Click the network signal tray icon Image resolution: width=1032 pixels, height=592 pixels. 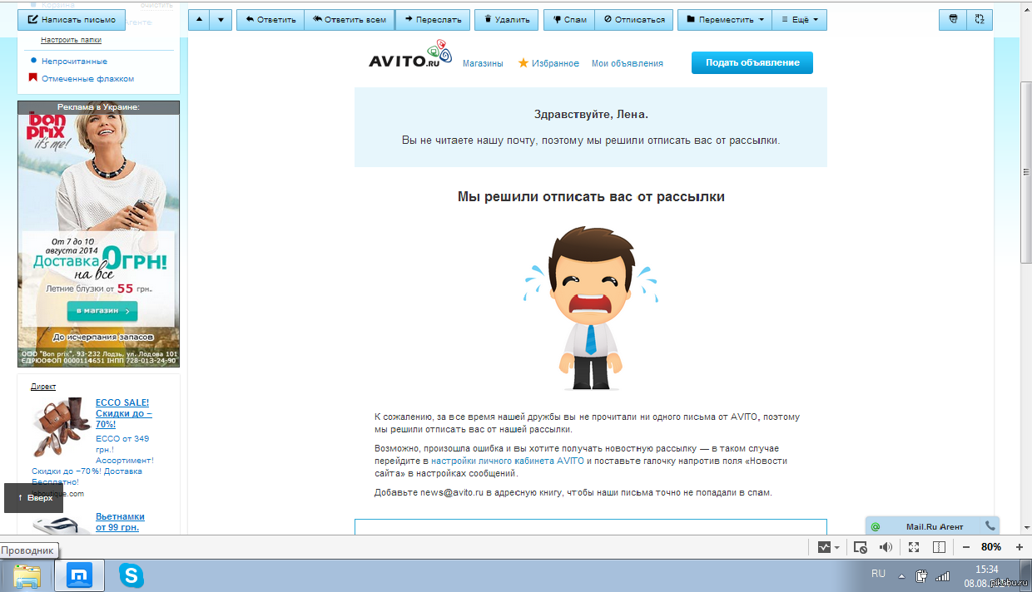coord(942,575)
